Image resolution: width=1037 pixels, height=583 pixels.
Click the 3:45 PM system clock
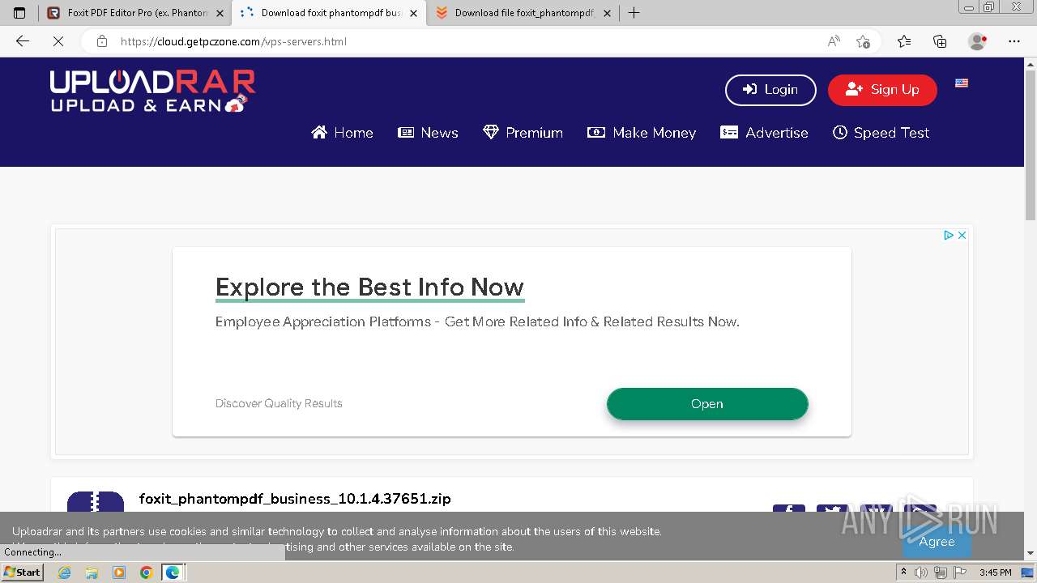(995, 572)
